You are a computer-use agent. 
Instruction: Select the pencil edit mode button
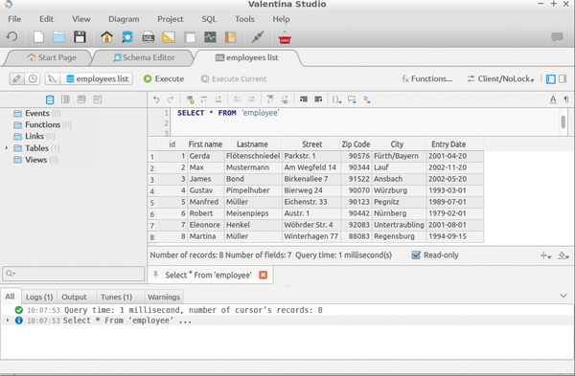[16, 78]
